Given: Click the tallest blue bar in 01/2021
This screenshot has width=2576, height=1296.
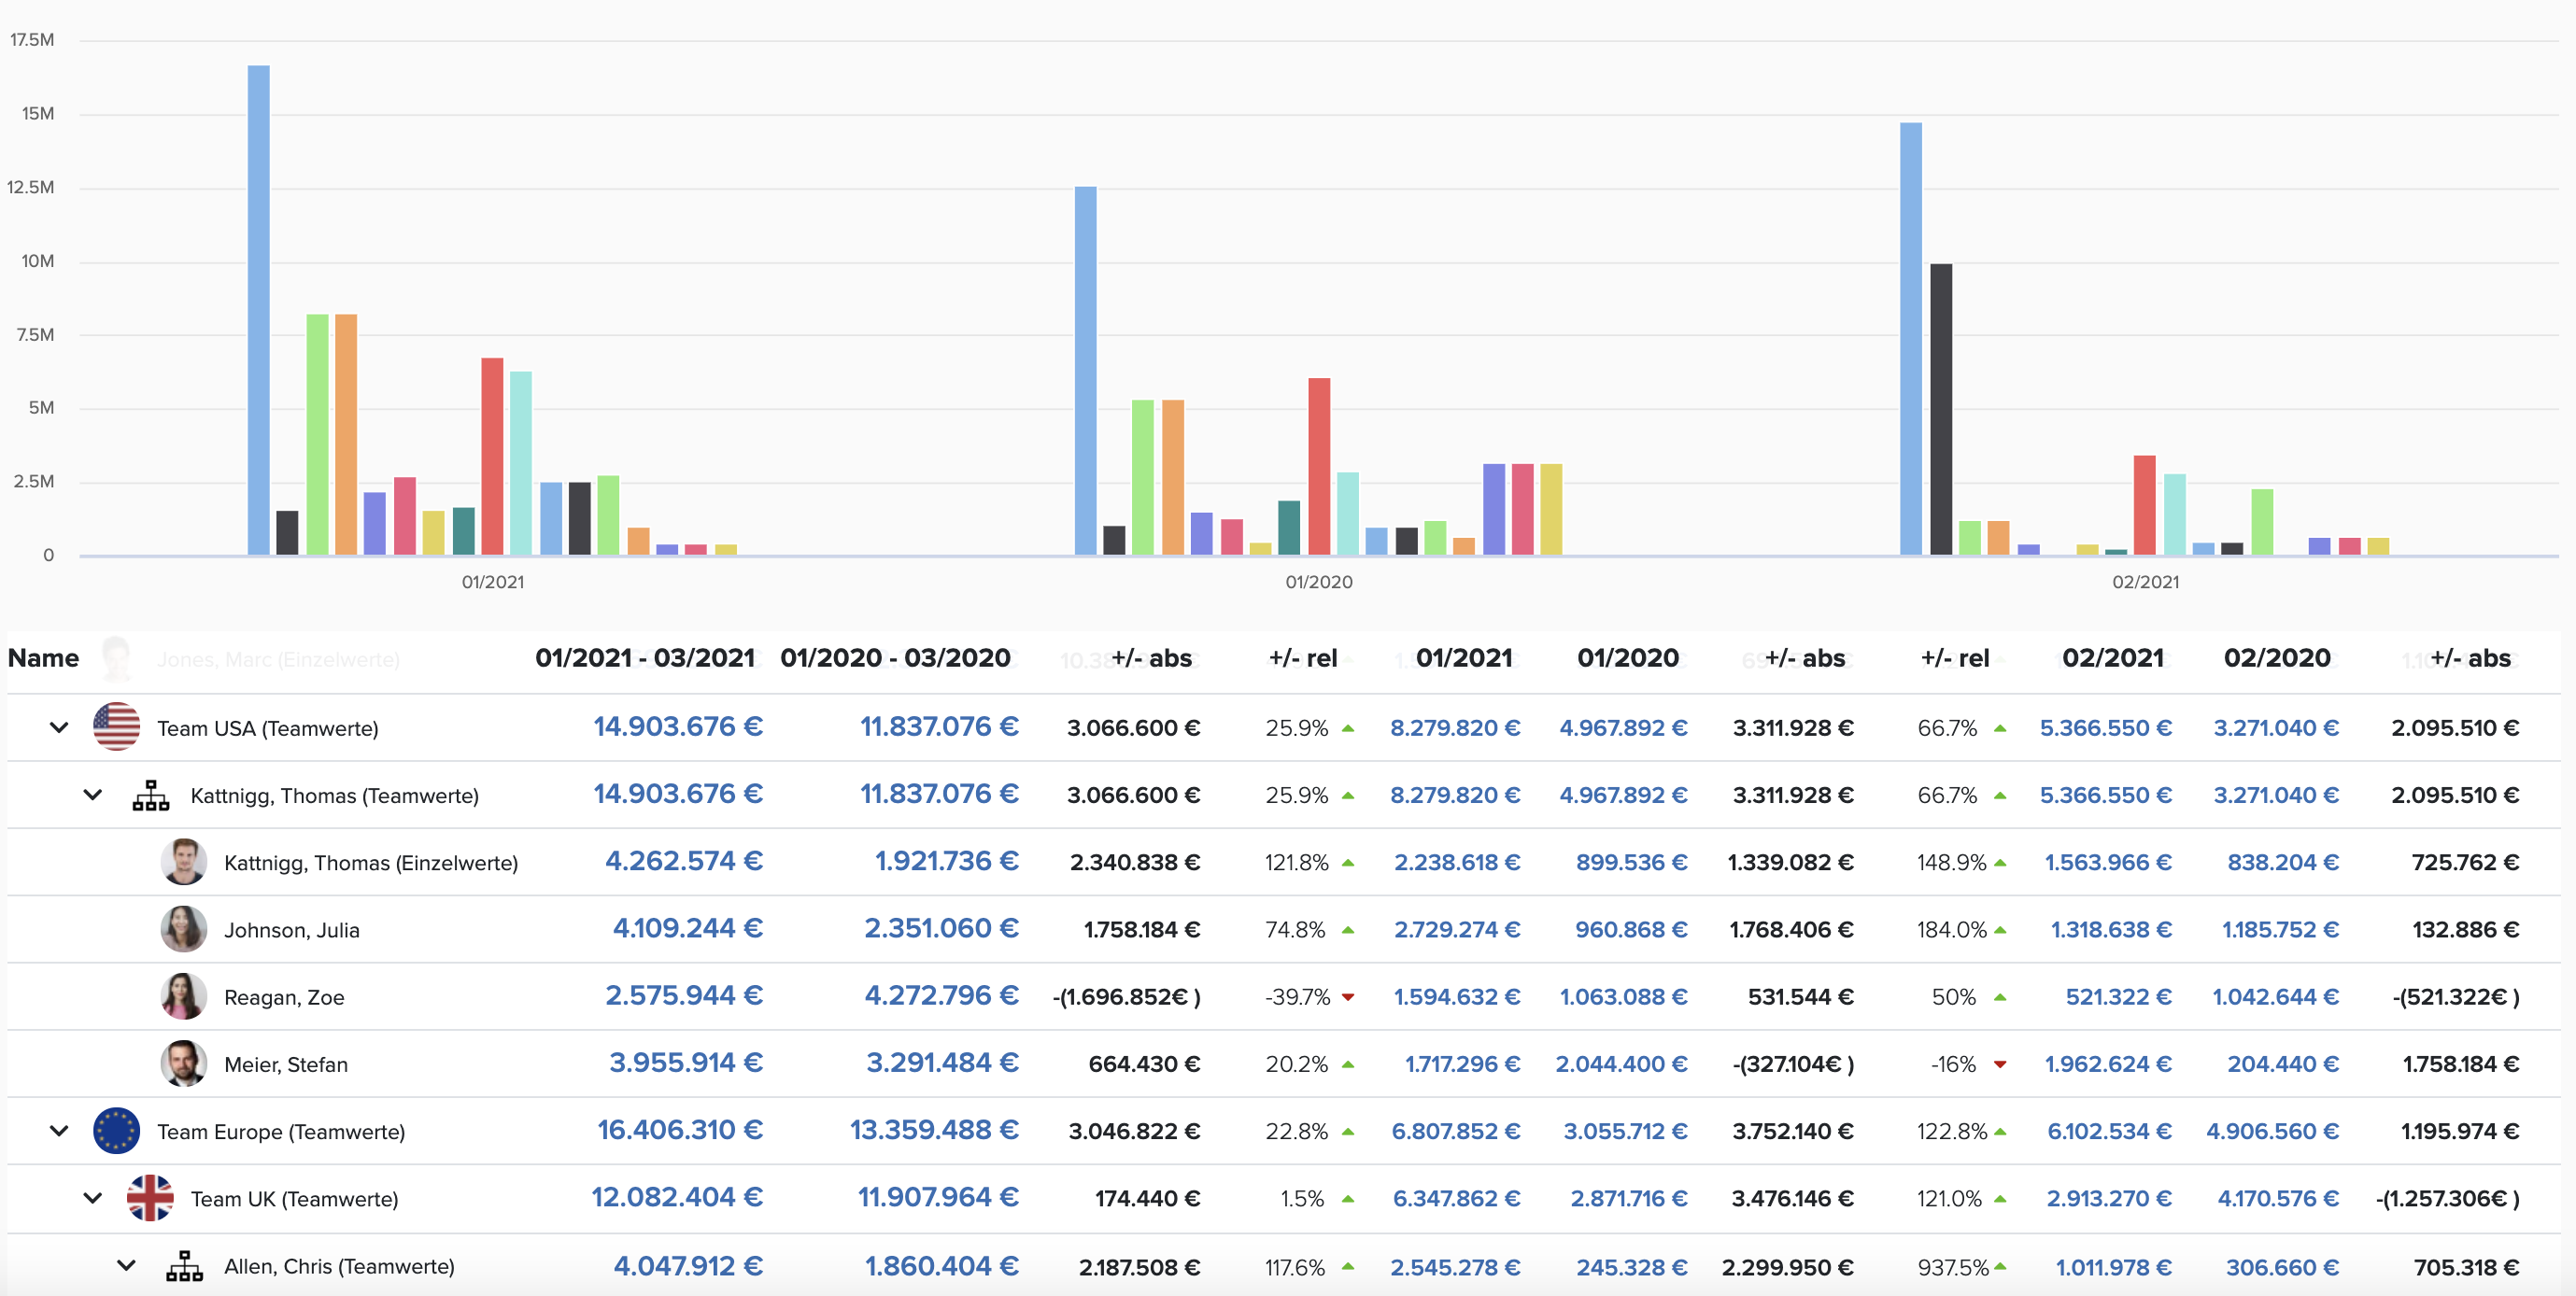Looking at the screenshot, I should 258,310.
